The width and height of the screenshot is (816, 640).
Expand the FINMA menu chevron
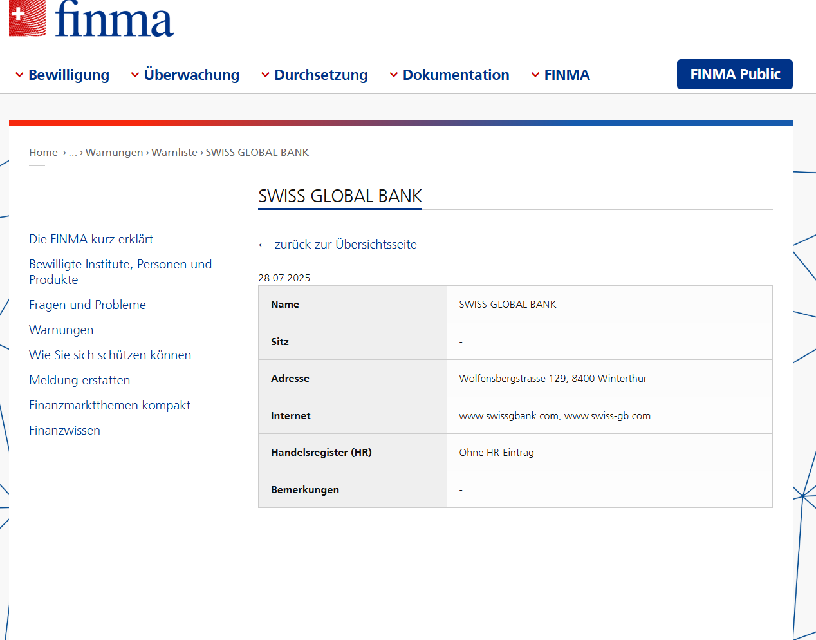pyautogui.click(x=535, y=75)
